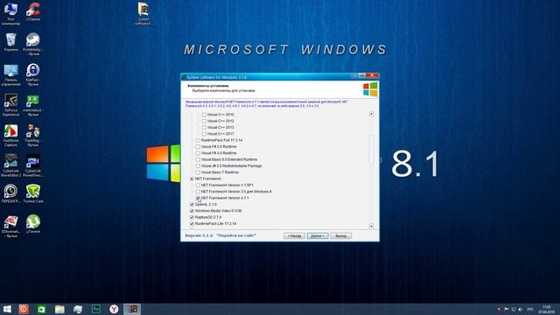
Task: Open the clock-shaped restart shortcut
Action: pyautogui.click(x=10, y=193)
